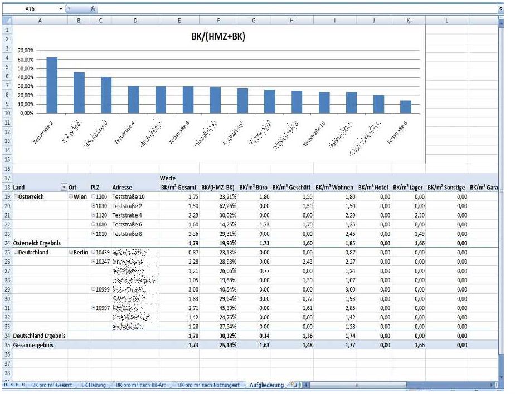The width and height of the screenshot is (515, 394).
Task: Click the horizontal scrollbar right arrow
Action: click(492, 385)
